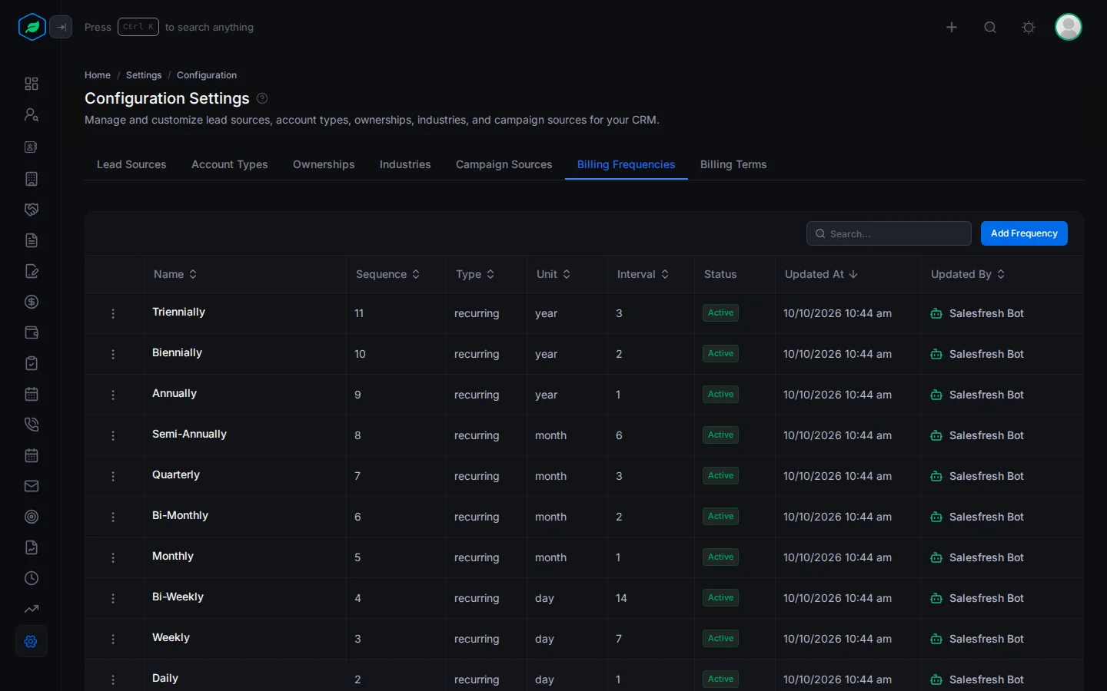Expand the sidebar with the arrow button
Image resolution: width=1107 pixels, height=691 pixels.
click(x=61, y=27)
